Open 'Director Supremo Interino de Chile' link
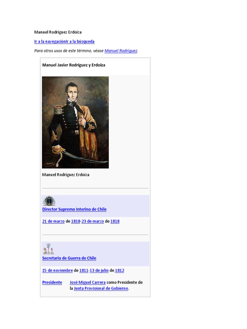This screenshot has height=329, width=247. point(74,209)
